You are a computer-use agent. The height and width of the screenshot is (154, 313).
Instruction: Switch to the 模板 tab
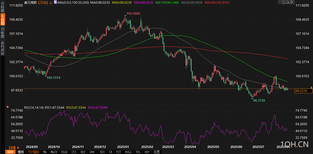pyautogui.click(x=21, y=152)
